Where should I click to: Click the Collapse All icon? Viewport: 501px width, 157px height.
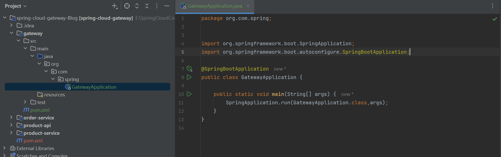pyautogui.click(x=147, y=6)
